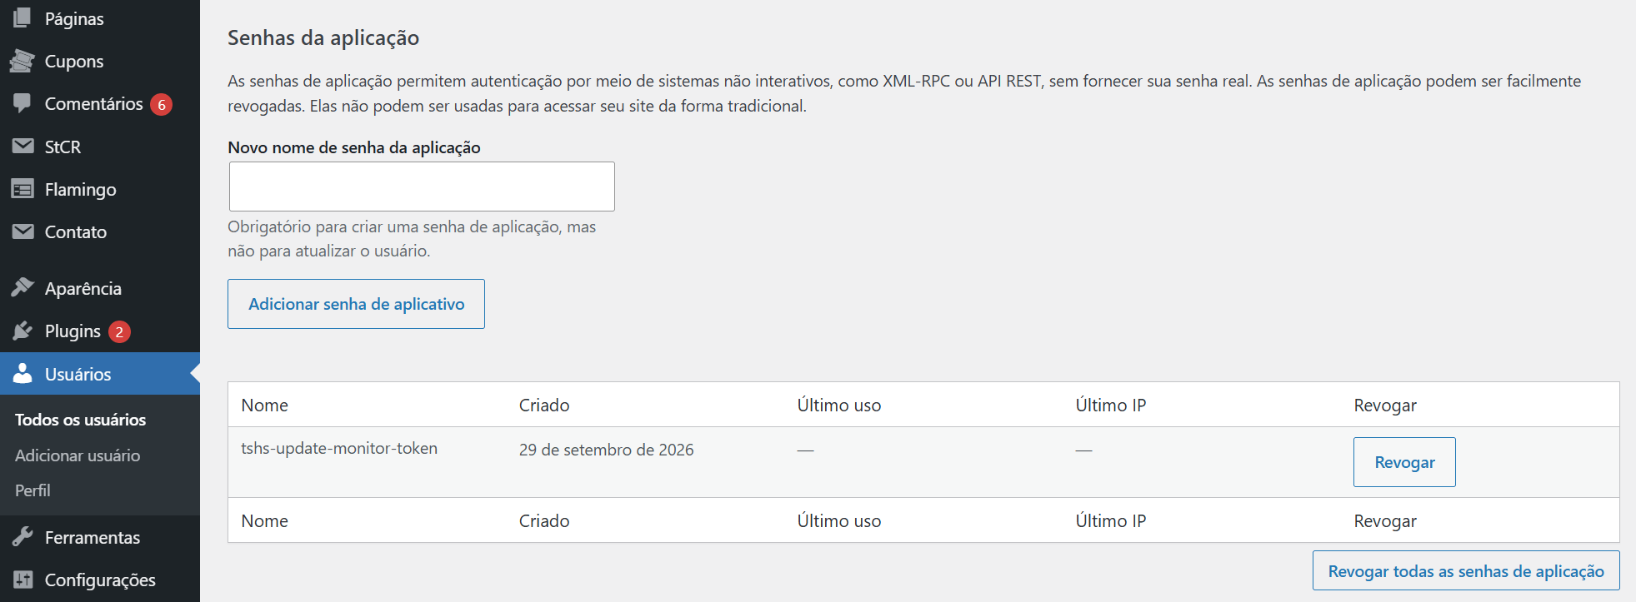1636x602 pixels.
Task: Open Todos os usuários submenu item
Action: 81,420
